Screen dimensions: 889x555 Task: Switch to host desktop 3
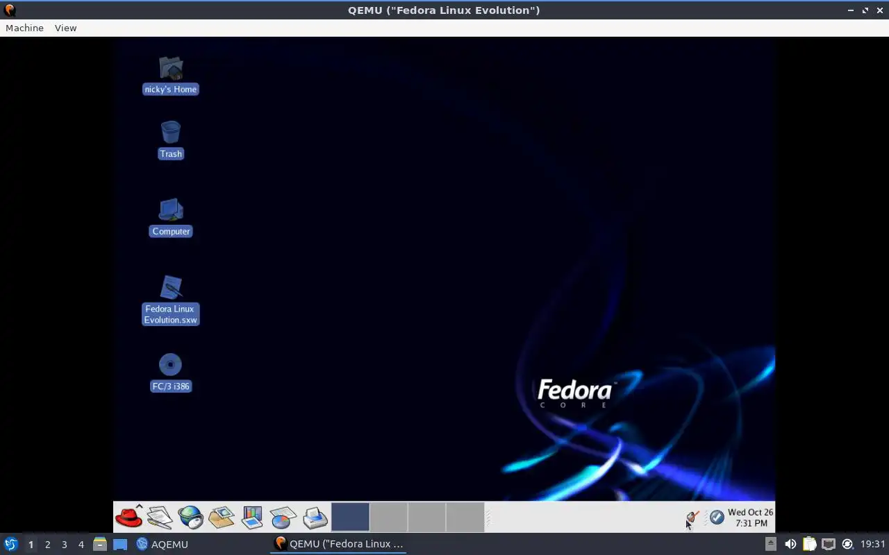(64, 545)
